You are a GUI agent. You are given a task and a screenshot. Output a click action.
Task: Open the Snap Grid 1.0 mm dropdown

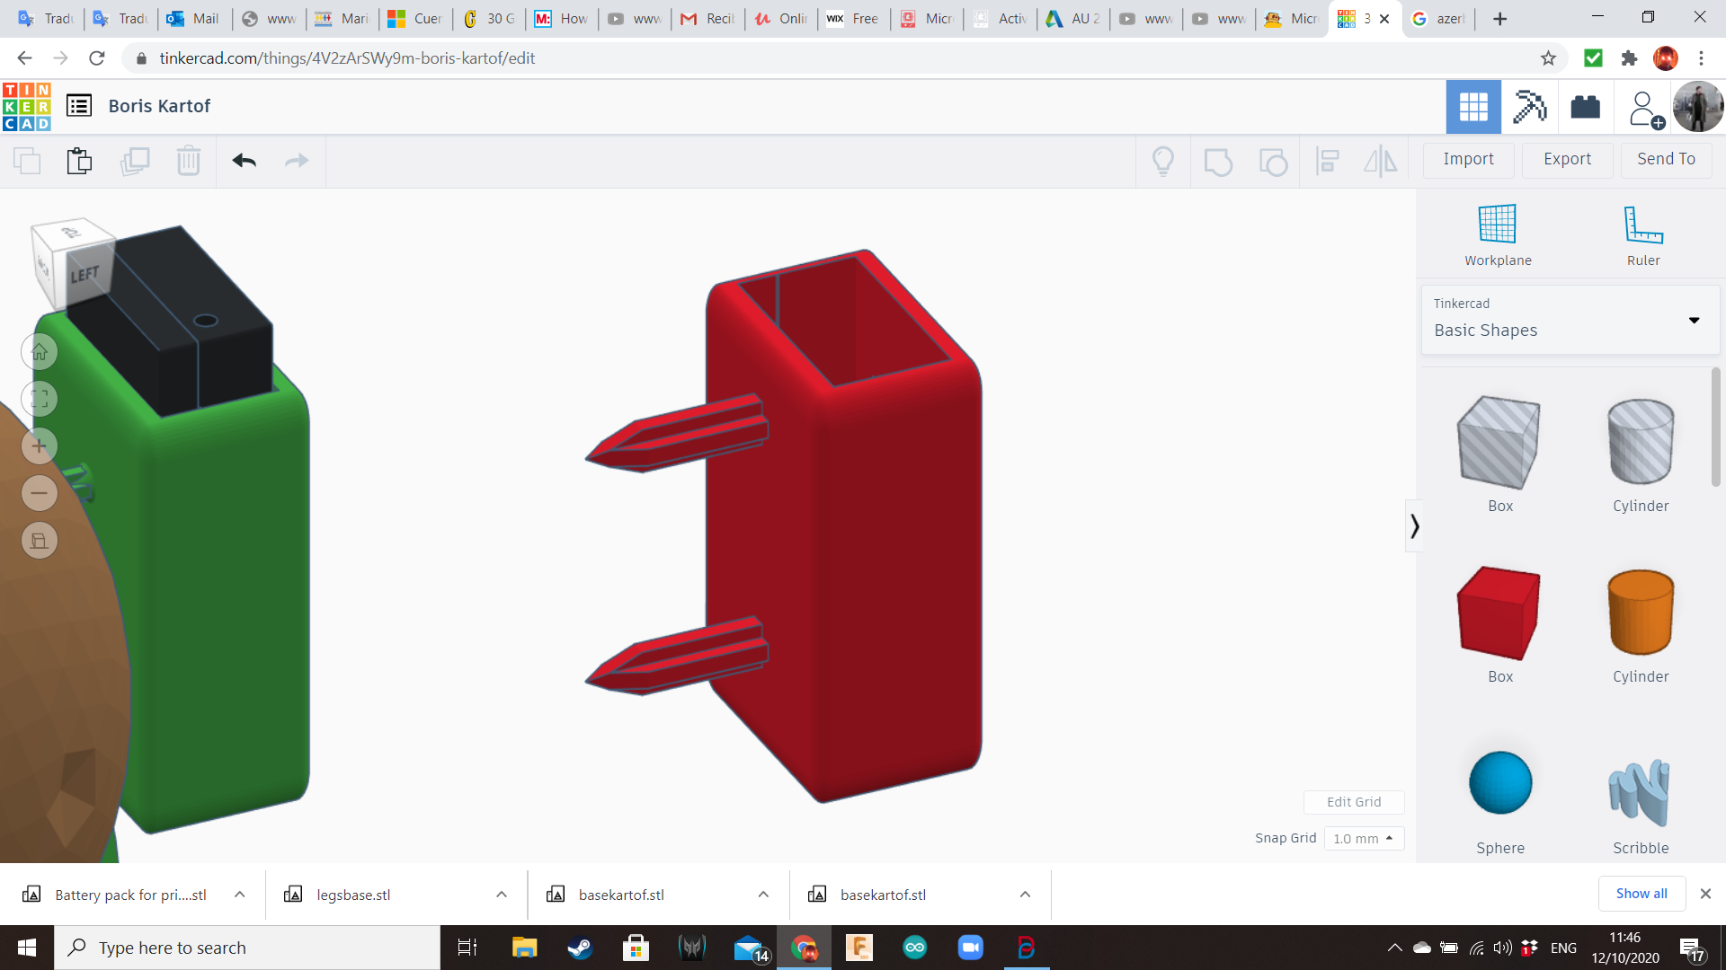[1363, 839]
